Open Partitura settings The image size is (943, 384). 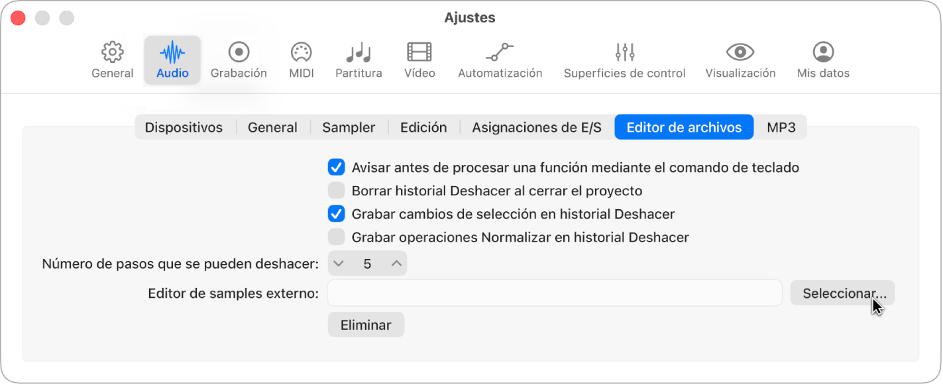point(359,58)
